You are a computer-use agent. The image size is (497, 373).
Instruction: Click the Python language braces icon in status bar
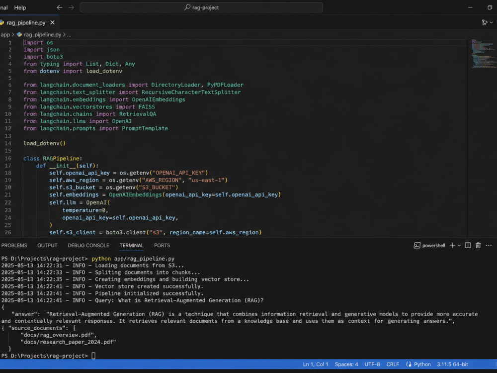tap(409, 365)
